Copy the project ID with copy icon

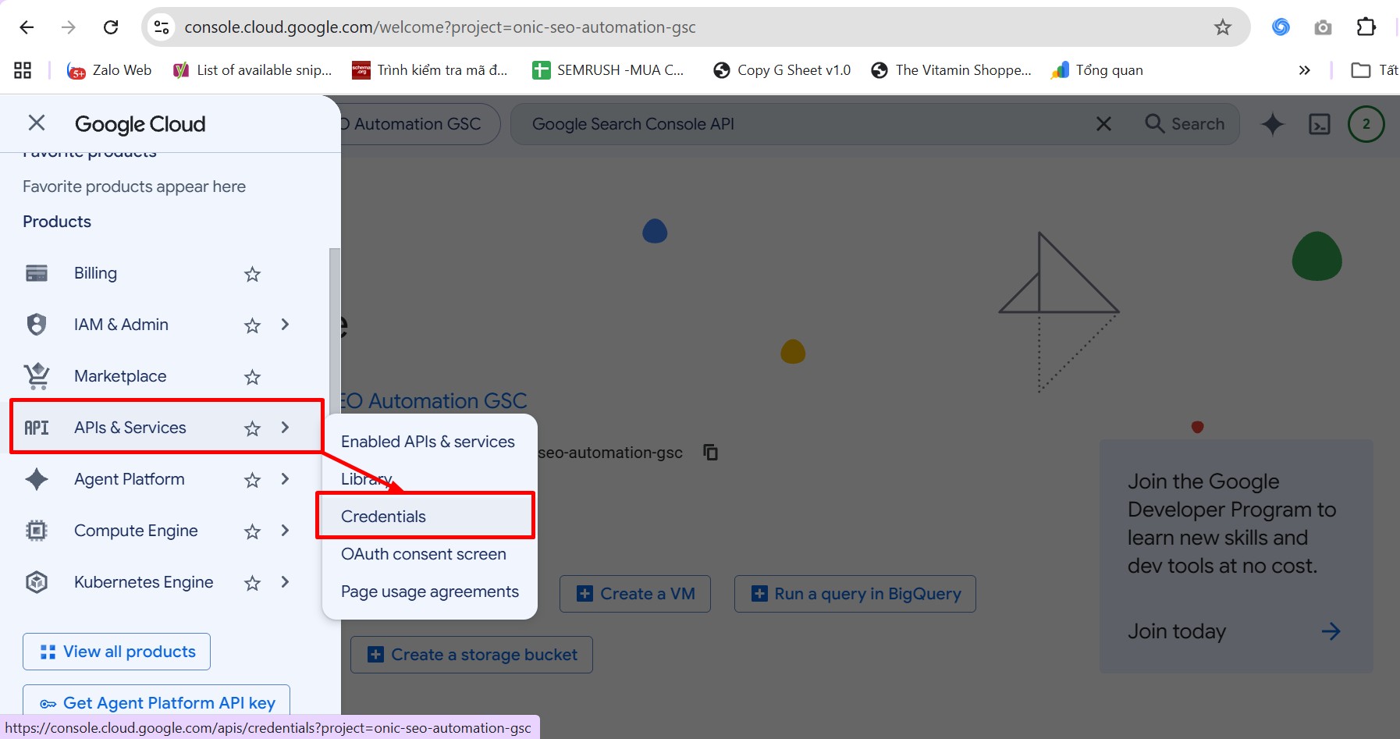[711, 453]
